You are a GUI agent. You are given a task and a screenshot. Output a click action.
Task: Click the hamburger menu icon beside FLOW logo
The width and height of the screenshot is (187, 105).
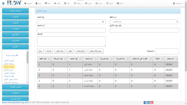click(3, 3)
